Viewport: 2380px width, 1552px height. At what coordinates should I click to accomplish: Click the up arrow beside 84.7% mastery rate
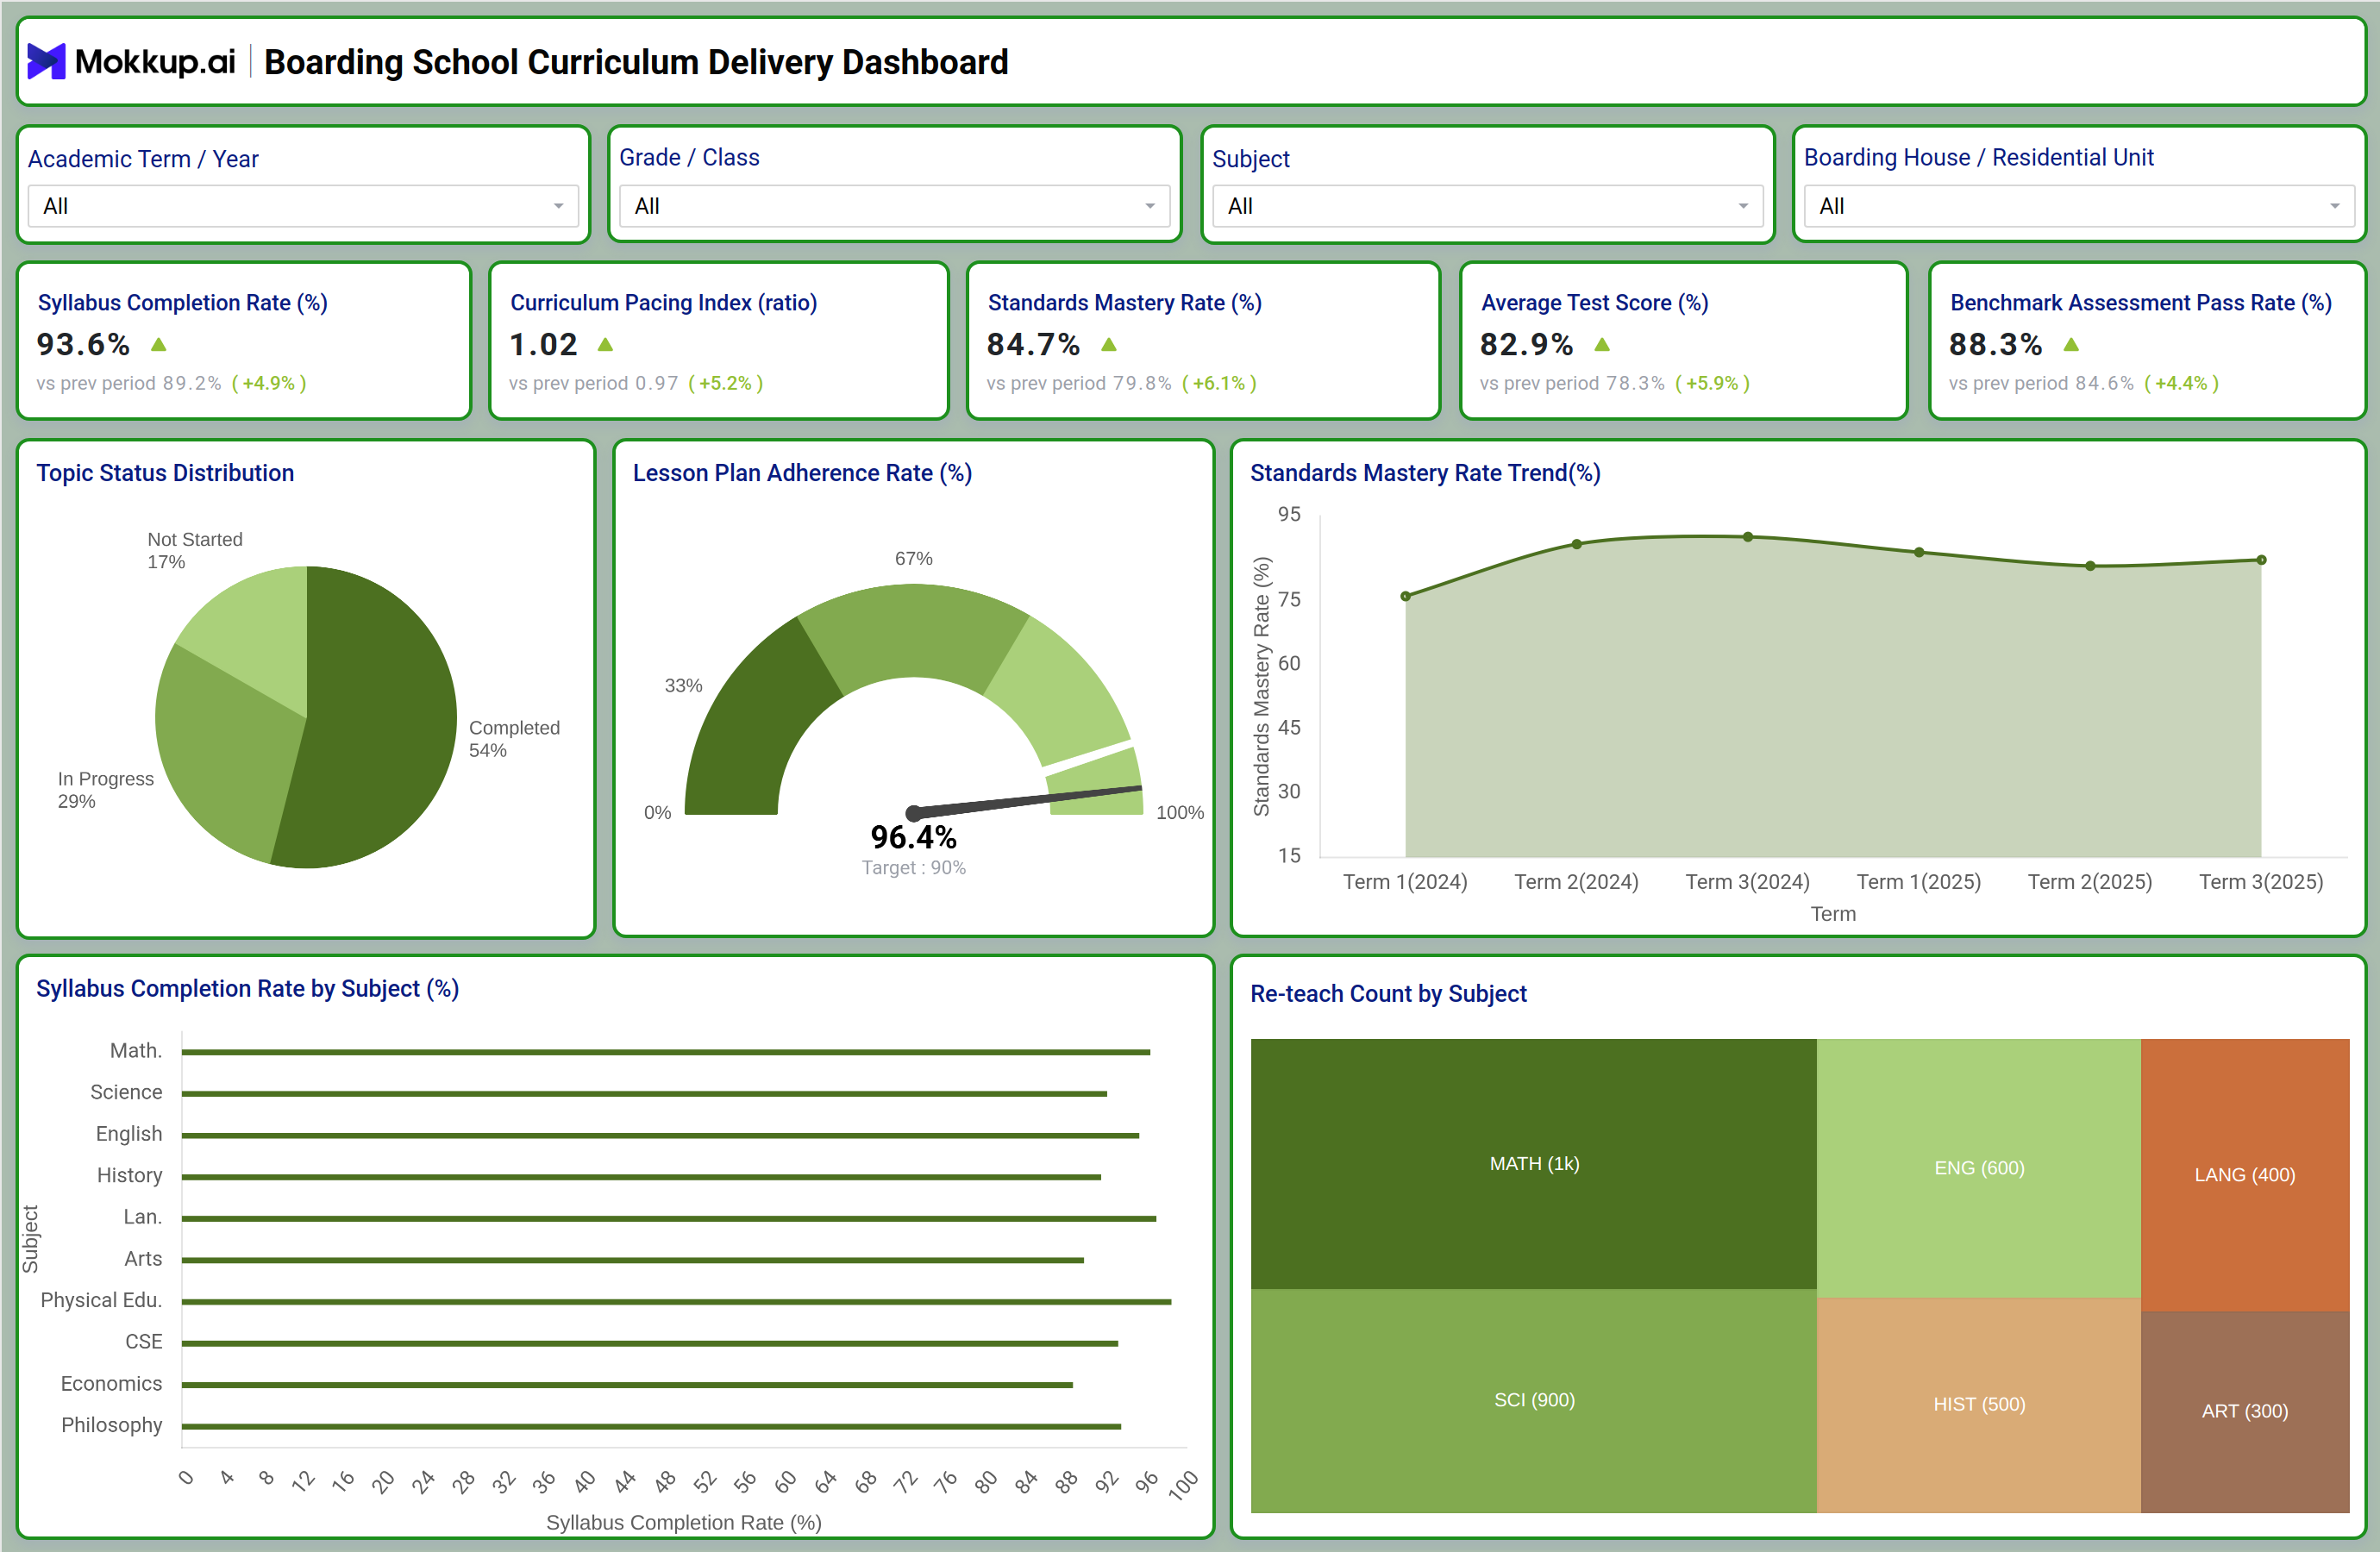point(1109,345)
